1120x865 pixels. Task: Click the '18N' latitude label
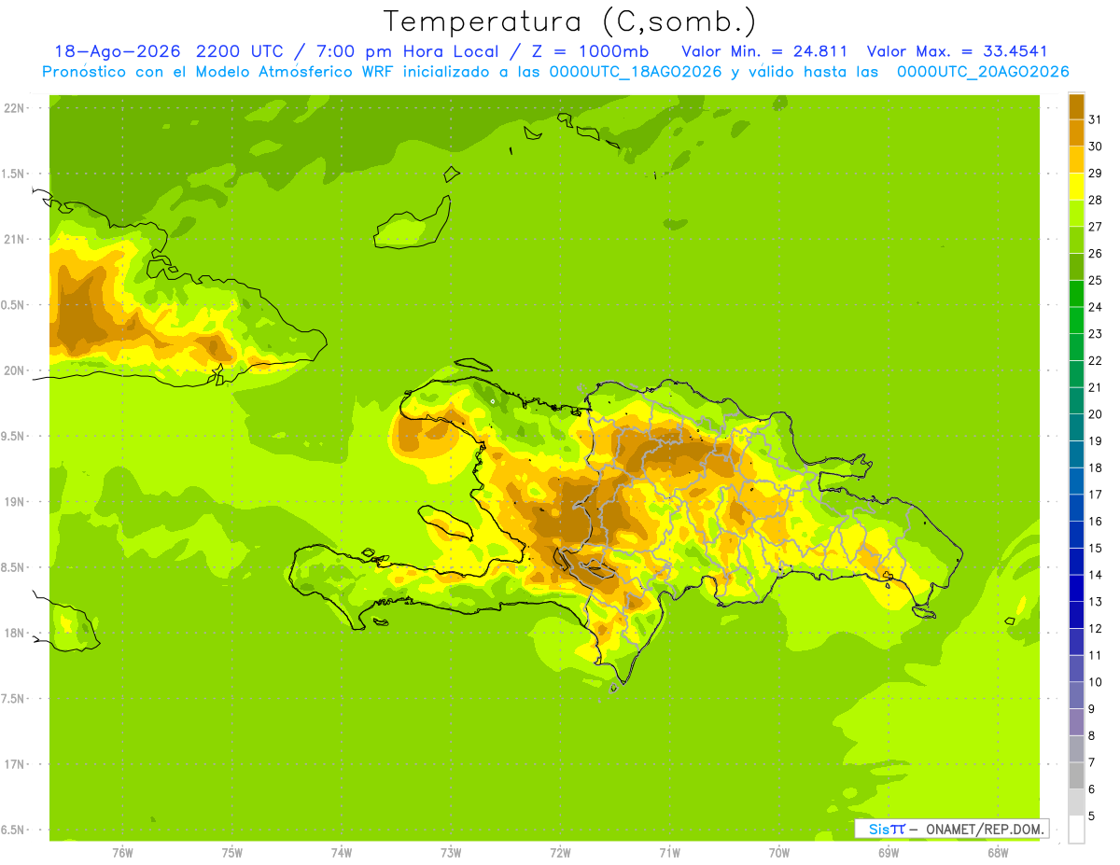click(x=14, y=633)
